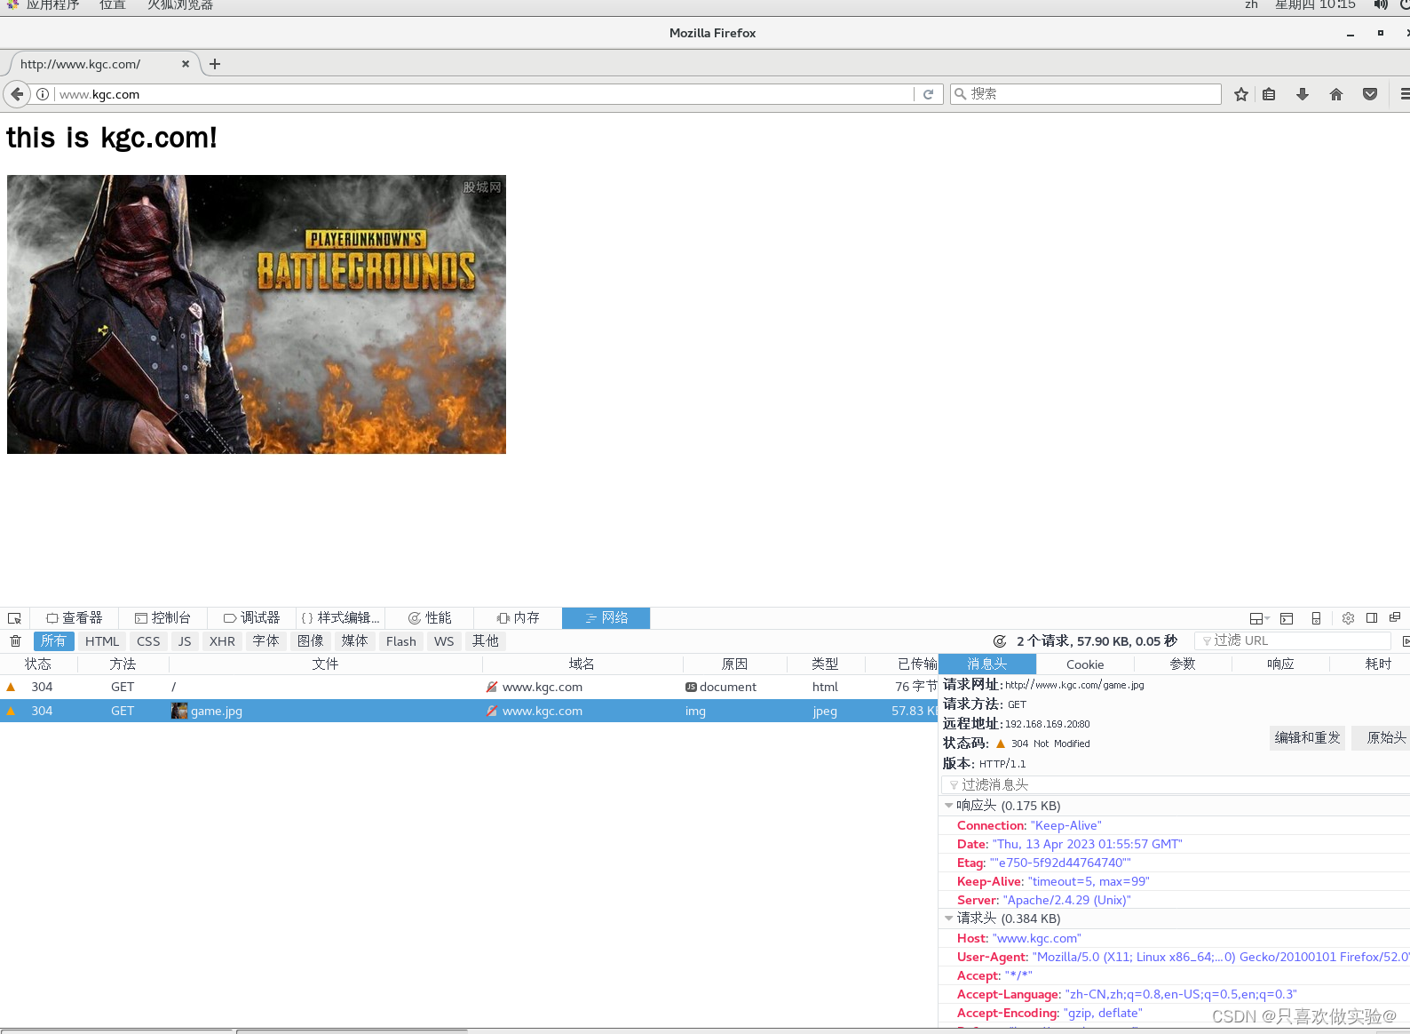The image size is (1410, 1034).
Task: Select the 消息头 headers tab
Action: [x=987, y=664]
